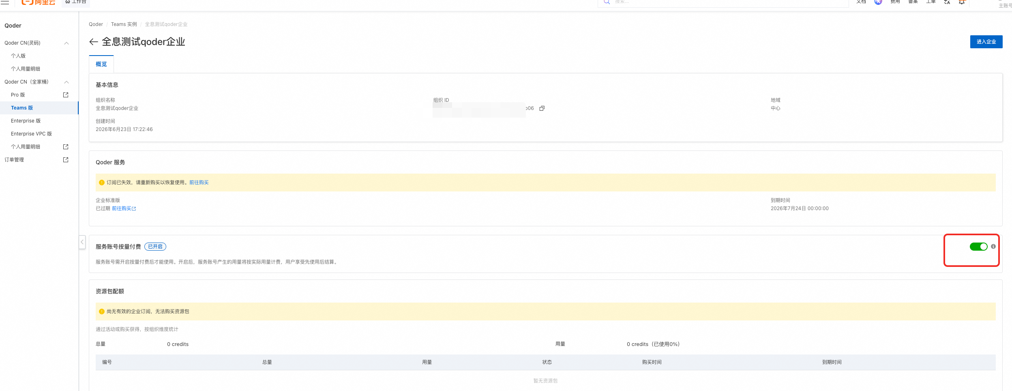Toggle the 服务账号按量付费 switch off
The image size is (1012, 391).
pos(978,247)
